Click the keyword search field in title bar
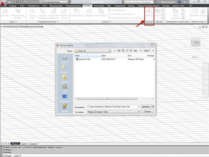Image resolution: width=209 pixels, height=157 pixels. [x=138, y=2]
